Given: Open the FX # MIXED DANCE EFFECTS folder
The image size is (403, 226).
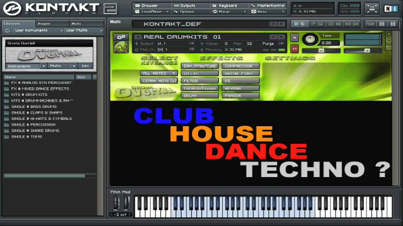Looking at the screenshot, I should 40,89.
